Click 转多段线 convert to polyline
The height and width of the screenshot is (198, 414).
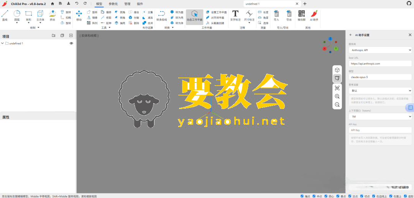[x=162, y=16]
